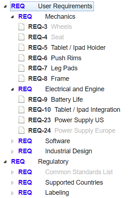Select the Labeling folder item
Viewport: 136px width, 198px height.
[x=44, y=193]
